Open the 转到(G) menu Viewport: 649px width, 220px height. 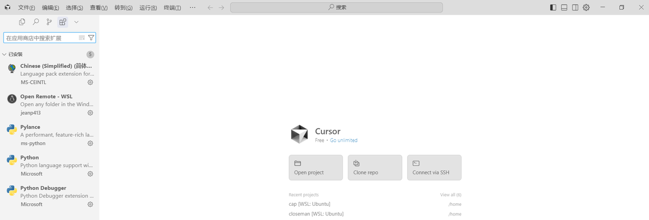(123, 8)
